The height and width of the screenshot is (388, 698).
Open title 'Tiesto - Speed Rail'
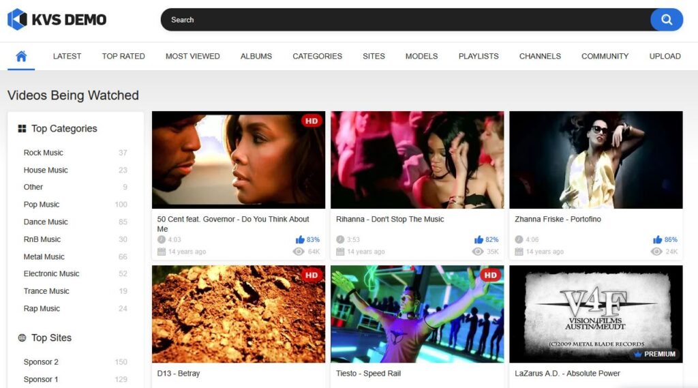[x=369, y=373]
